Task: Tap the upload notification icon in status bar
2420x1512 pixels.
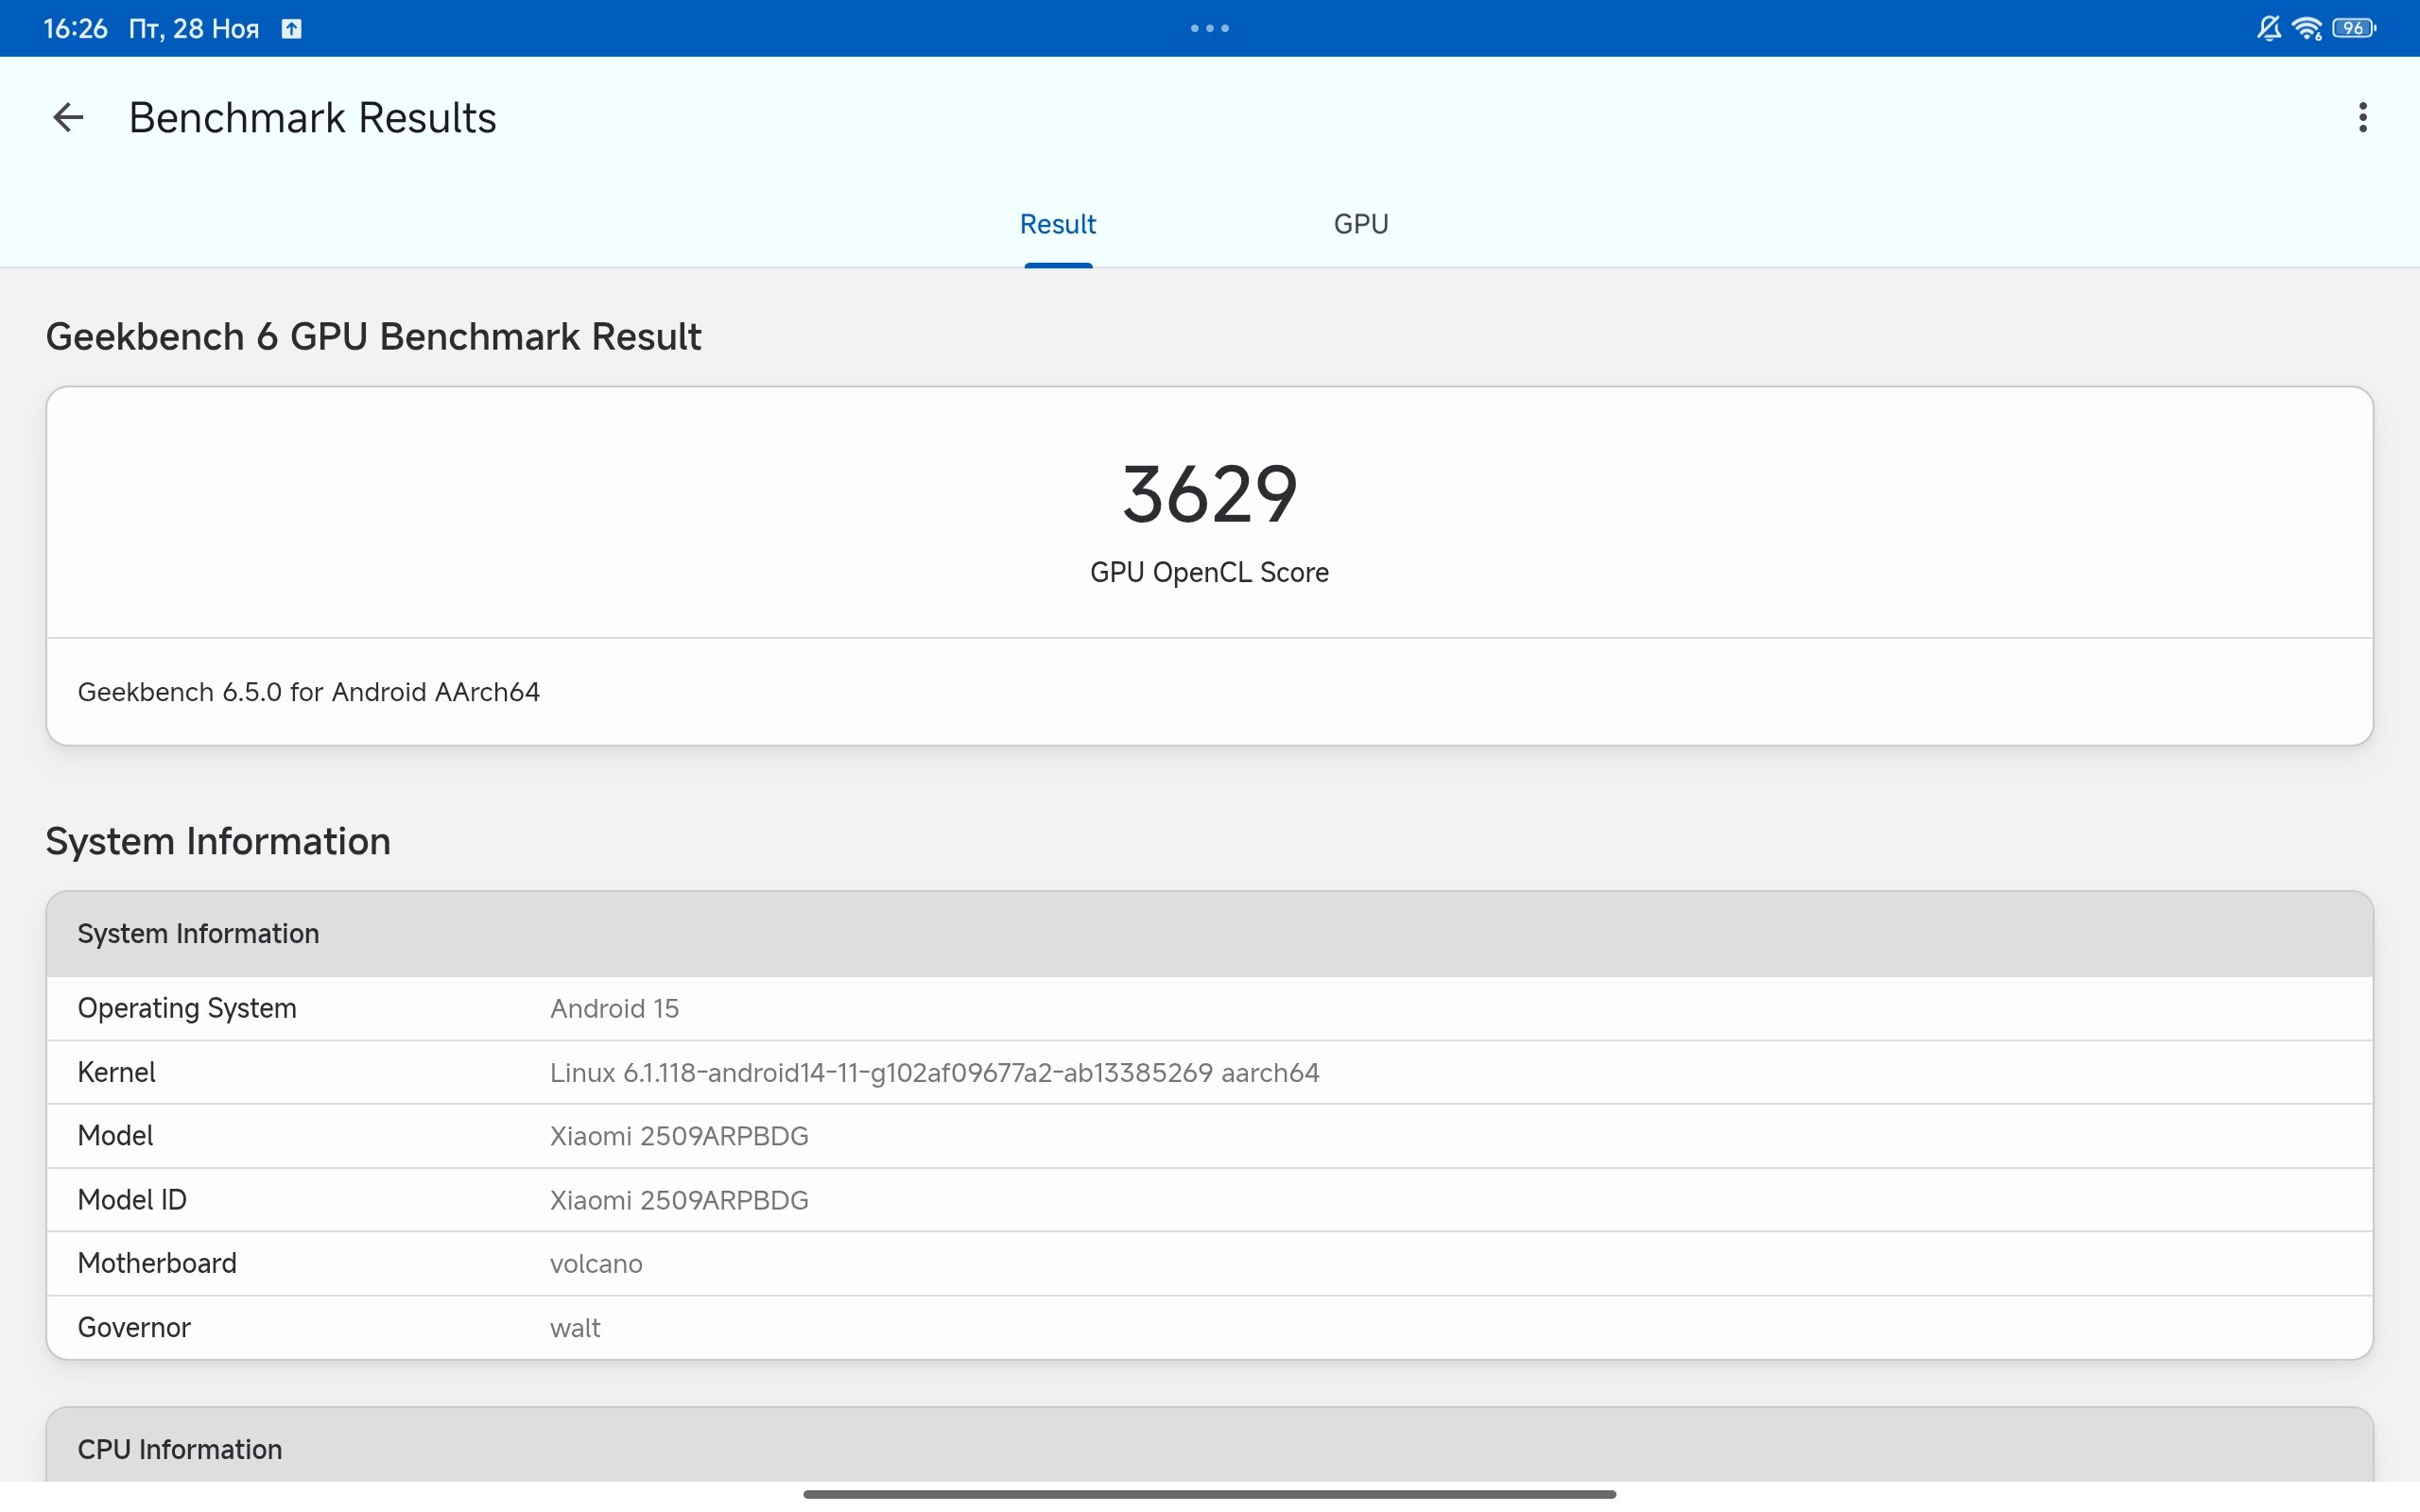Action: (x=291, y=29)
